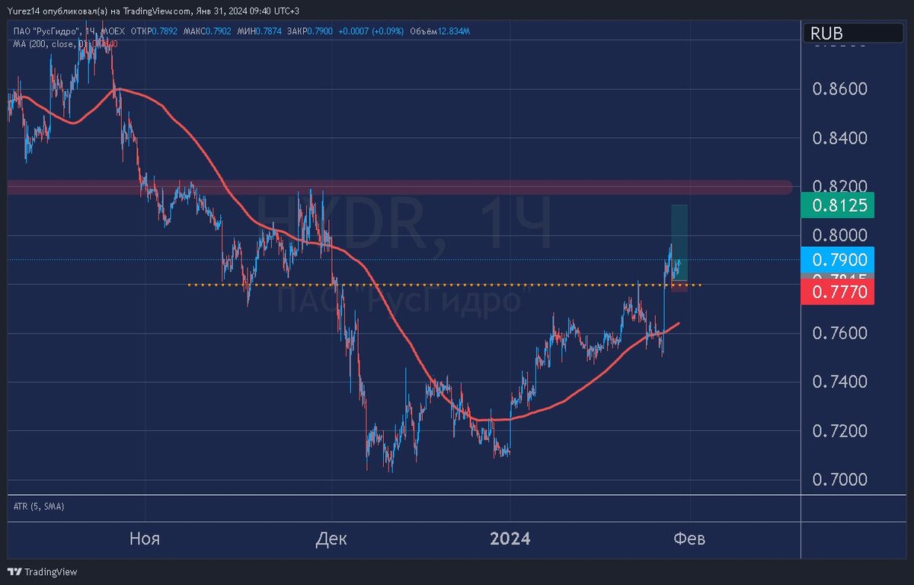Click the 0.8000 price scale label

(840, 235)
